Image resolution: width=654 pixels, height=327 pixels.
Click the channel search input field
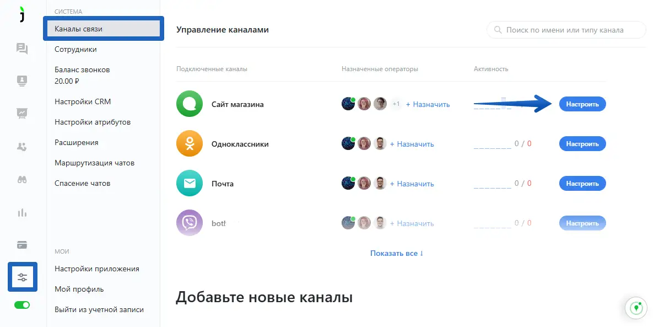pyautogui.click(x=566, y=30)
